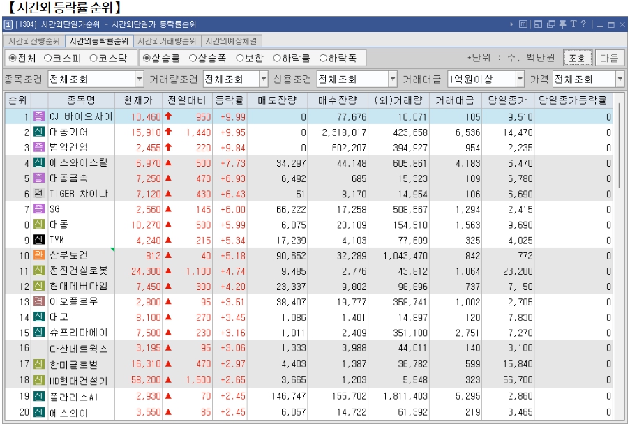Duplicate the screen via the copy-window icon
This screenshot has width=630, height=426.
tap(551, 23)
